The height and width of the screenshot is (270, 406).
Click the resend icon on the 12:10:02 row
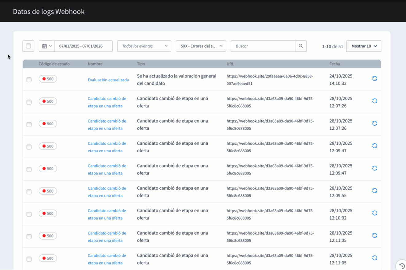tap(374, 213)
